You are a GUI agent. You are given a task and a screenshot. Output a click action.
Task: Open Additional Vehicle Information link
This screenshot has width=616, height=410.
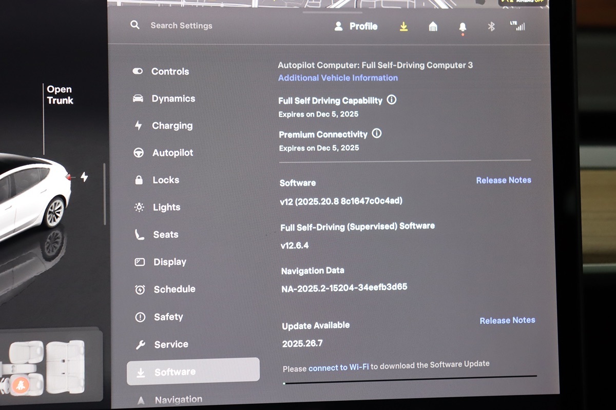point(338,78)
